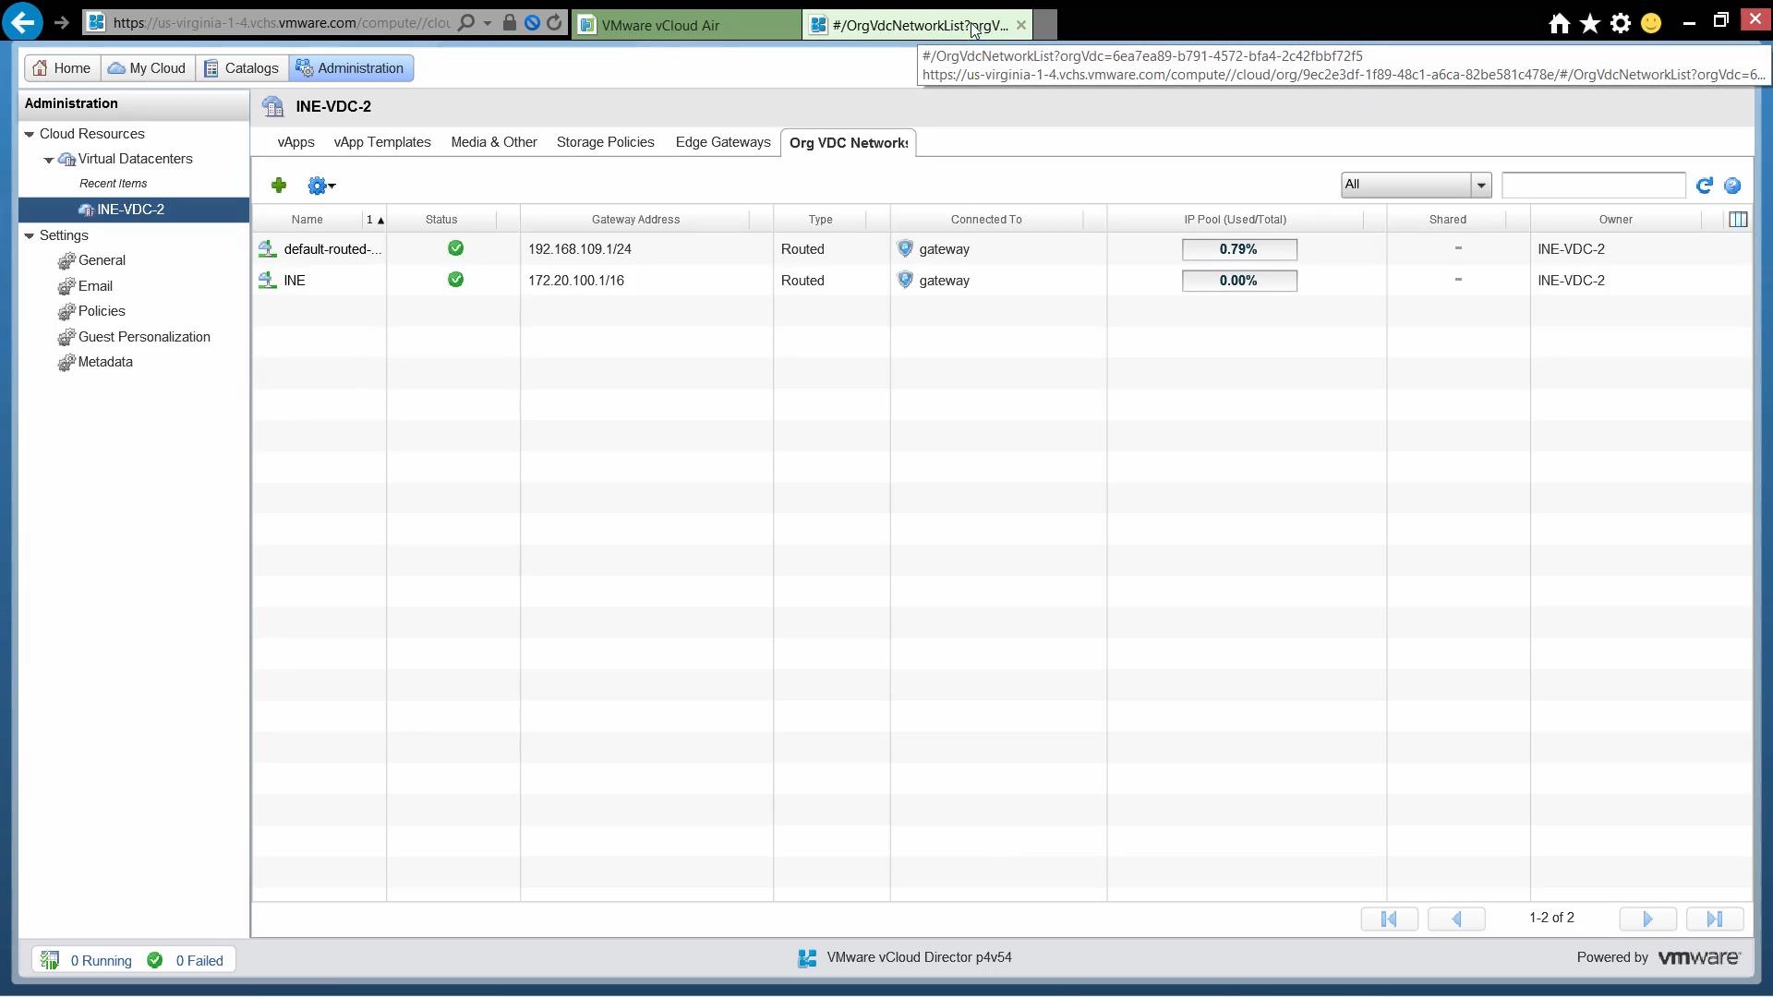
Task: Click the routed network icon for default-routed
Action: click(267, 248)
